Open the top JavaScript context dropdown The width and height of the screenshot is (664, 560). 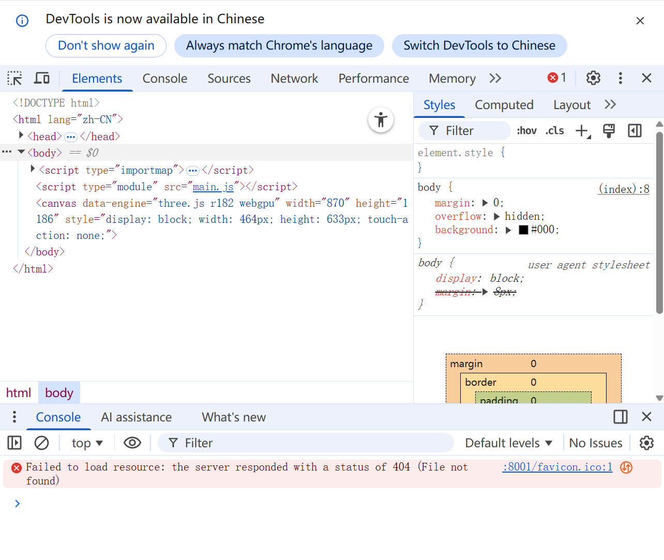coord(87,443)
